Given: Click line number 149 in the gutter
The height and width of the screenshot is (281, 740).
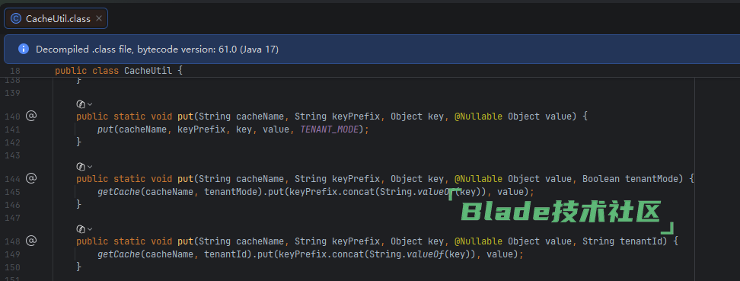Looking at the screenshot, I should 13,254.
